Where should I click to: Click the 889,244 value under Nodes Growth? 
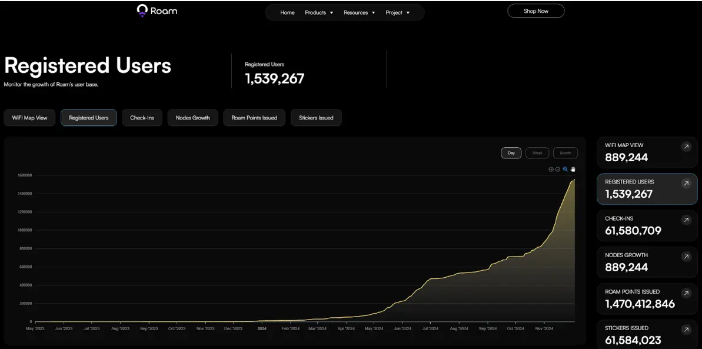click(626, 267)
